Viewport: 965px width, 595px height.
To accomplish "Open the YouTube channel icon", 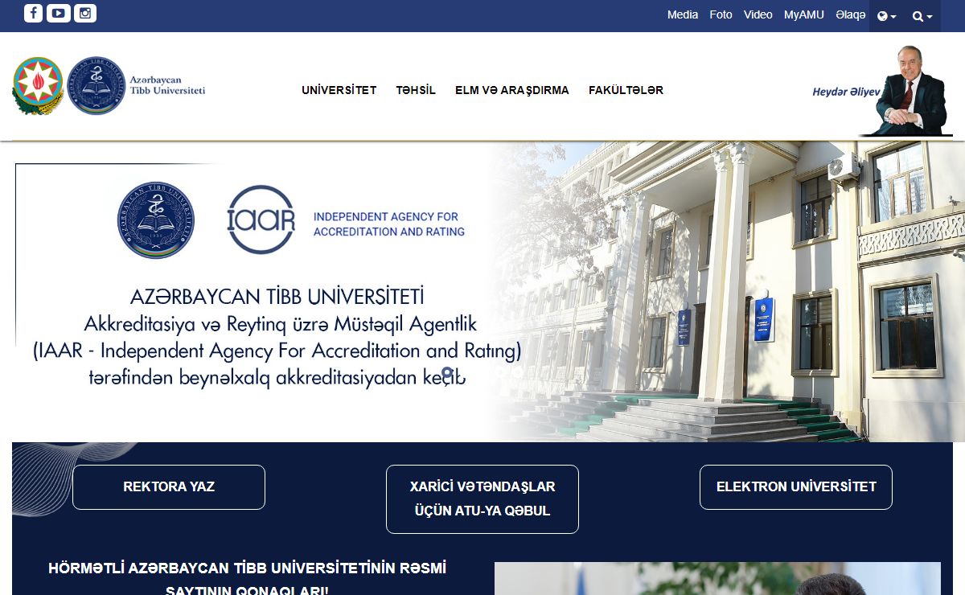I will pos(58,13).
